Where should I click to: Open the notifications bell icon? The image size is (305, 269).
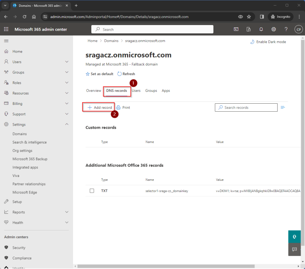pyautogui.click(x=261, y=29)
